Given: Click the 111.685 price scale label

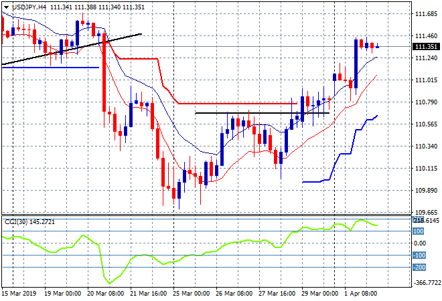Looking at the screenshot, I should coord(426,14).
